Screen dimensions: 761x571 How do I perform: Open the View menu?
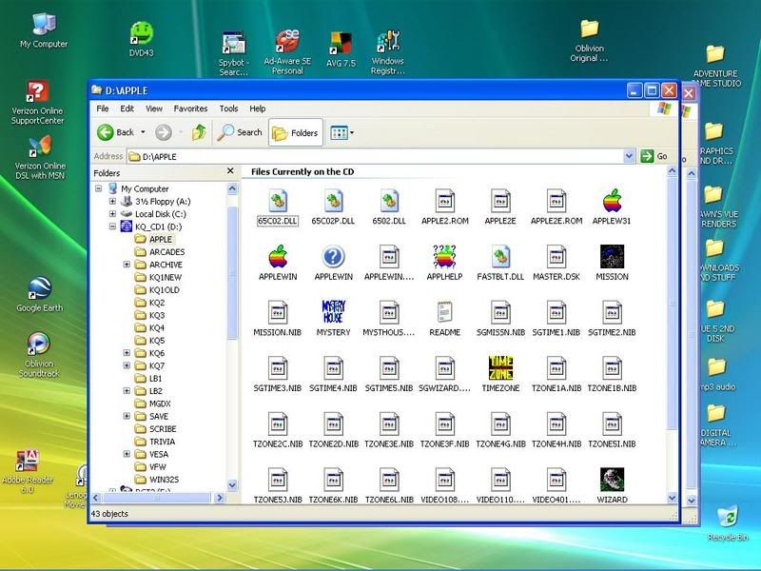(x=154, y=108)
